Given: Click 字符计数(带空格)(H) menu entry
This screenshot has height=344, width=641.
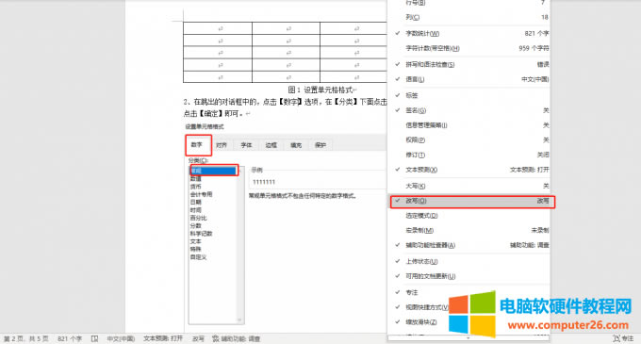Looking at the screenshot, I should [x=468, y=48].
